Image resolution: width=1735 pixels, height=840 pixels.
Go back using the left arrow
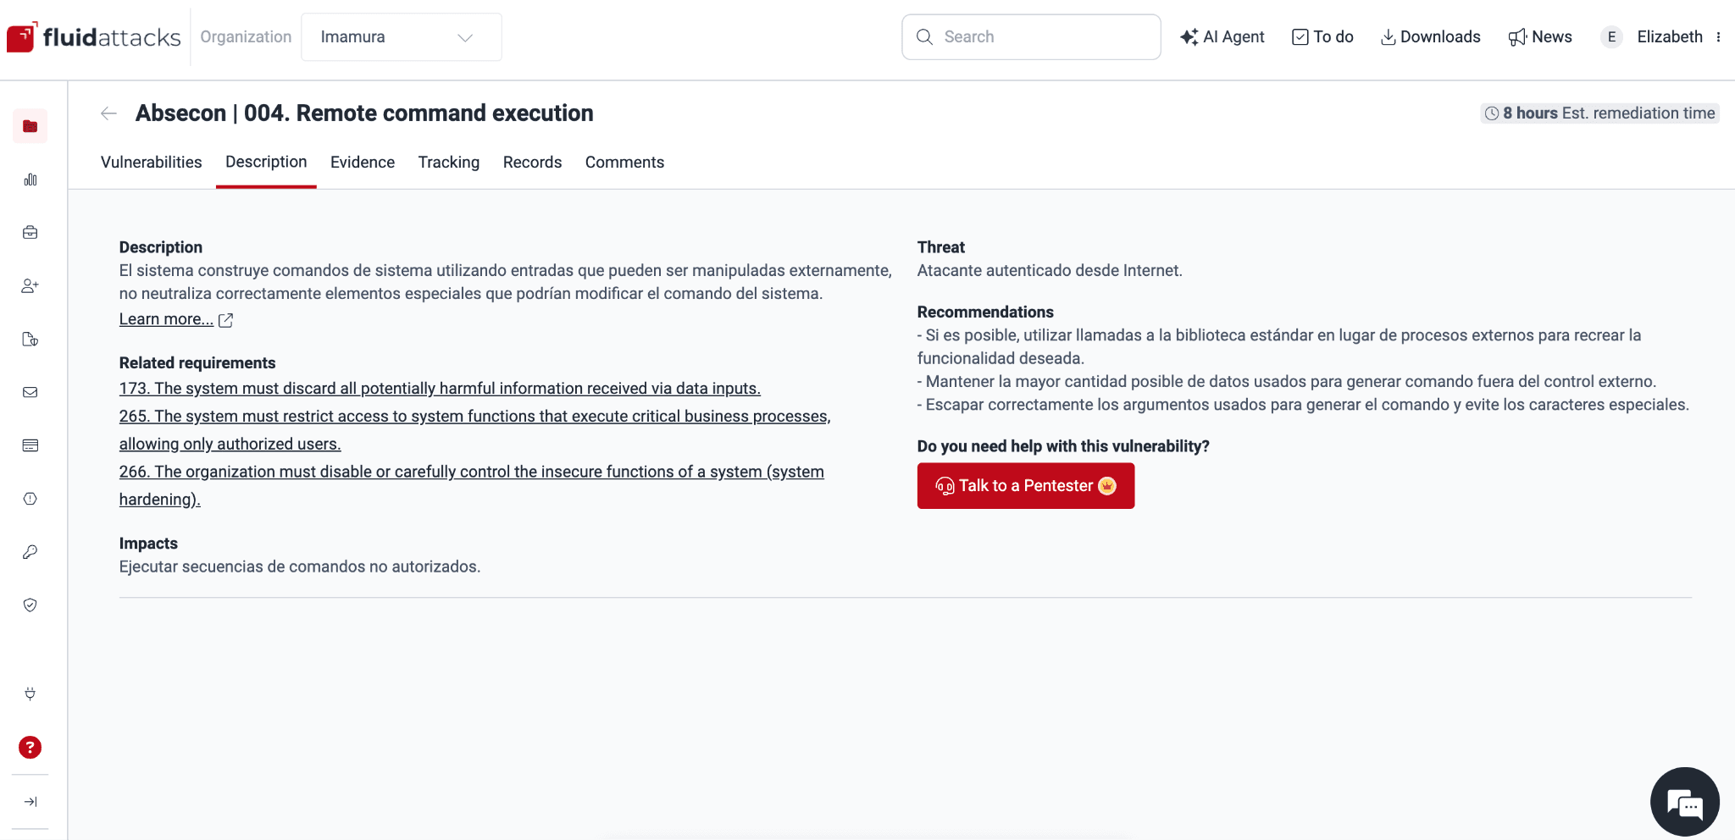(108, 113)
